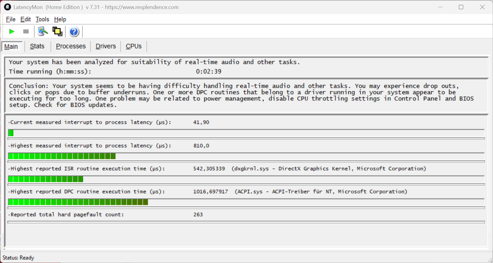Click the LatencyMon app icon in title bar

pos(8,7)
